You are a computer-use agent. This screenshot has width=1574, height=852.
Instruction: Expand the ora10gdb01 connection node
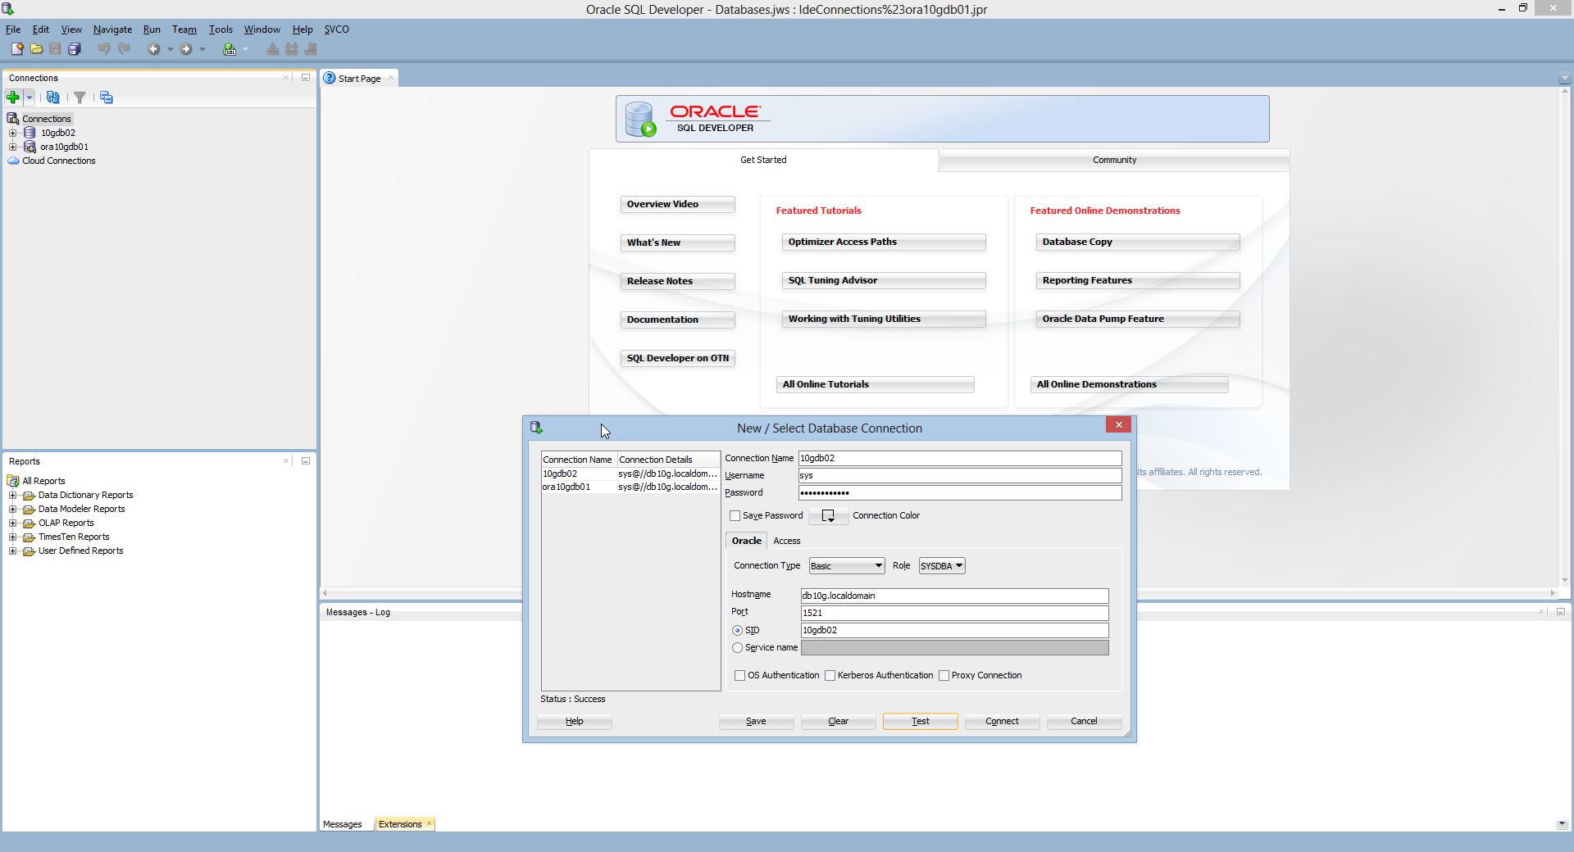[13, 147]
